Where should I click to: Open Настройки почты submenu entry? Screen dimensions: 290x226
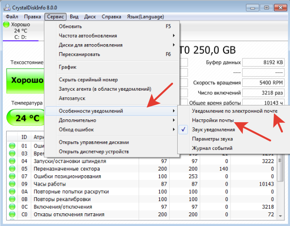[x=233, y=120]
